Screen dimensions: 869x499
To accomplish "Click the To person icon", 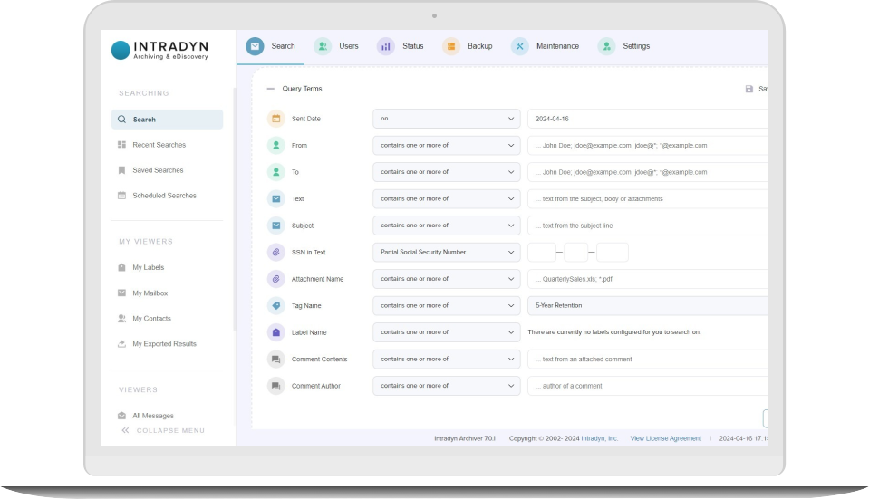I will click(276, 172).
